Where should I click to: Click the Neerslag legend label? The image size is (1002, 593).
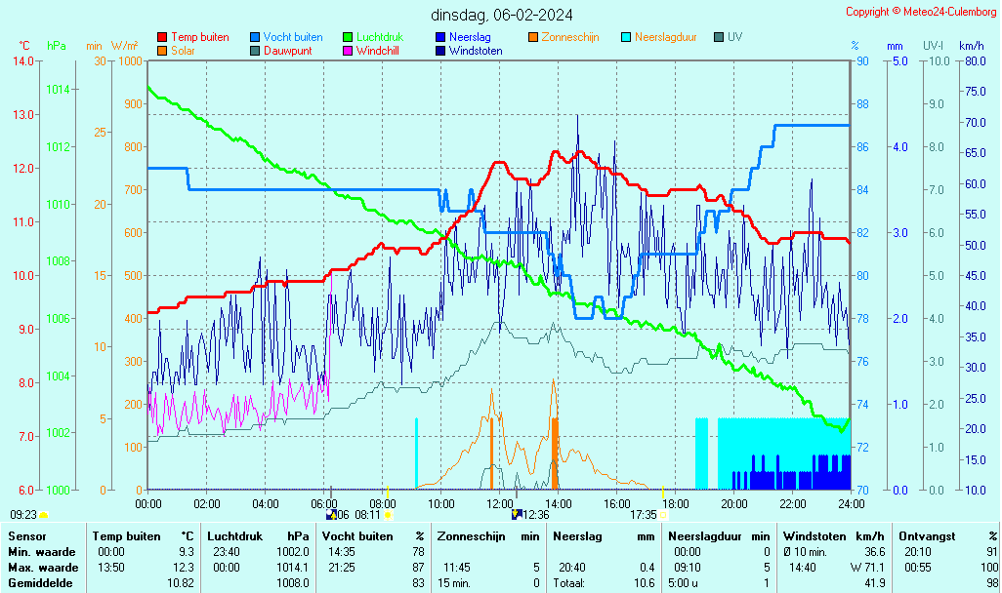pyautogui.click(x=470, y=37)
